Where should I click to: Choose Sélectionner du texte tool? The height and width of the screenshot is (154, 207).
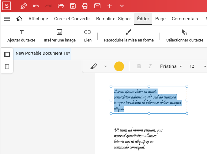tap(185, 36)
